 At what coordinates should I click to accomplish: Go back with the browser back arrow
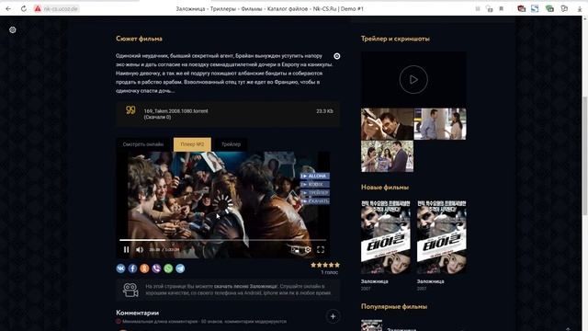point(8,8)
